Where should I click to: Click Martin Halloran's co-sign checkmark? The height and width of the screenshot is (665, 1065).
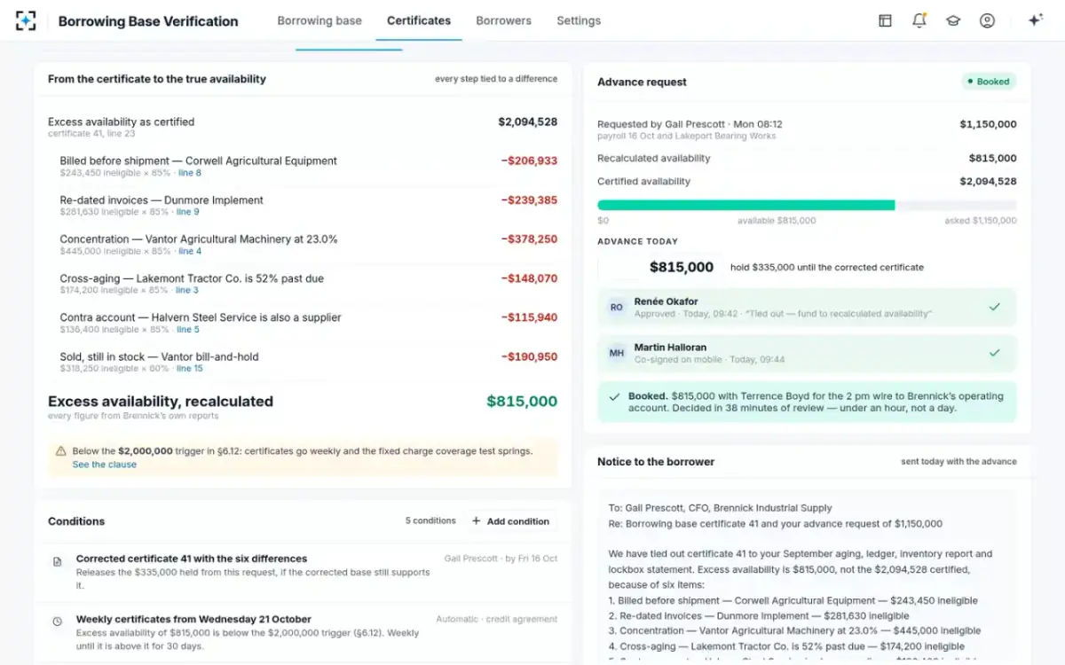pos(995,353)
